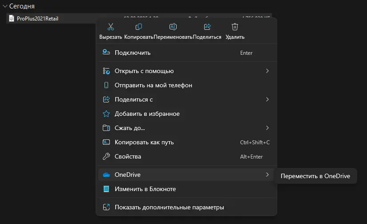The image size is (367, 224).
Task: Expand the Открыть с помощью submenu arrow
Action: 267,71
